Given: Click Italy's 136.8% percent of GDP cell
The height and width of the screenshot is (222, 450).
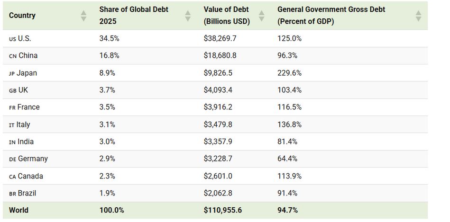Looking at the screenshot, I should click(x=289, y=124).
